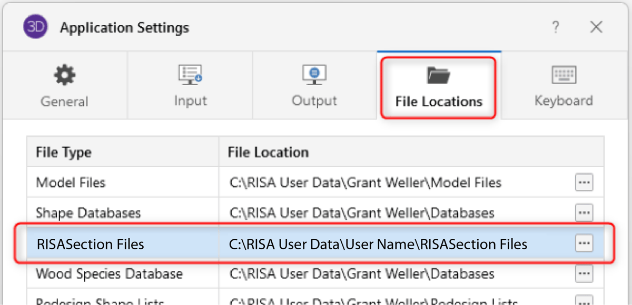Click the ellipsis icon beside Model Files
The image size is (632, 305).
(585, 182)
